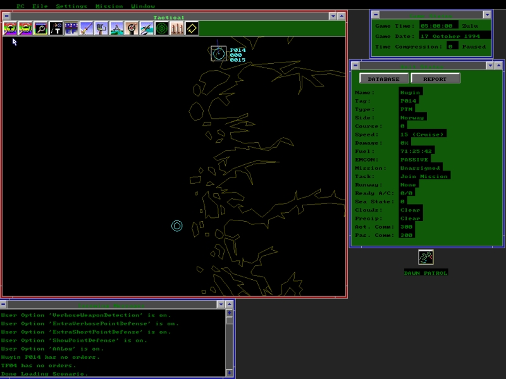Click message log scrollbar up arrow
Image resolution: width=506 pixels, height=379 pixels.
click(x=230, y=313)
